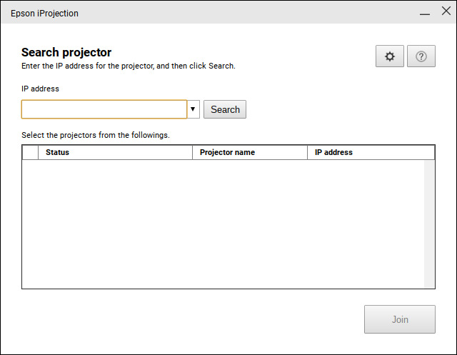Minimize the Epson iProjection window
457x355 pixels.
tap(424, 13)
